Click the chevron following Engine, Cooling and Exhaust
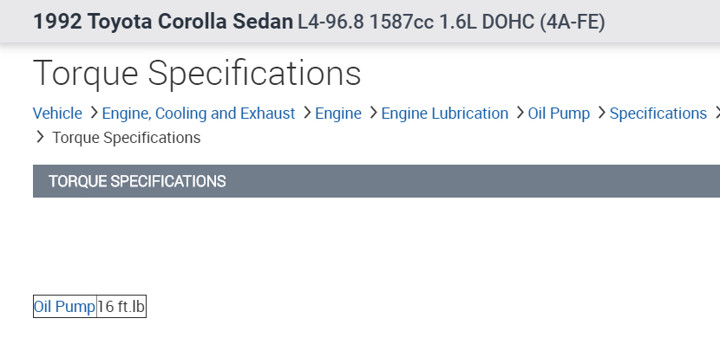Image resolution: width=720 pixels, height=351 pixels. coord(305,113)
